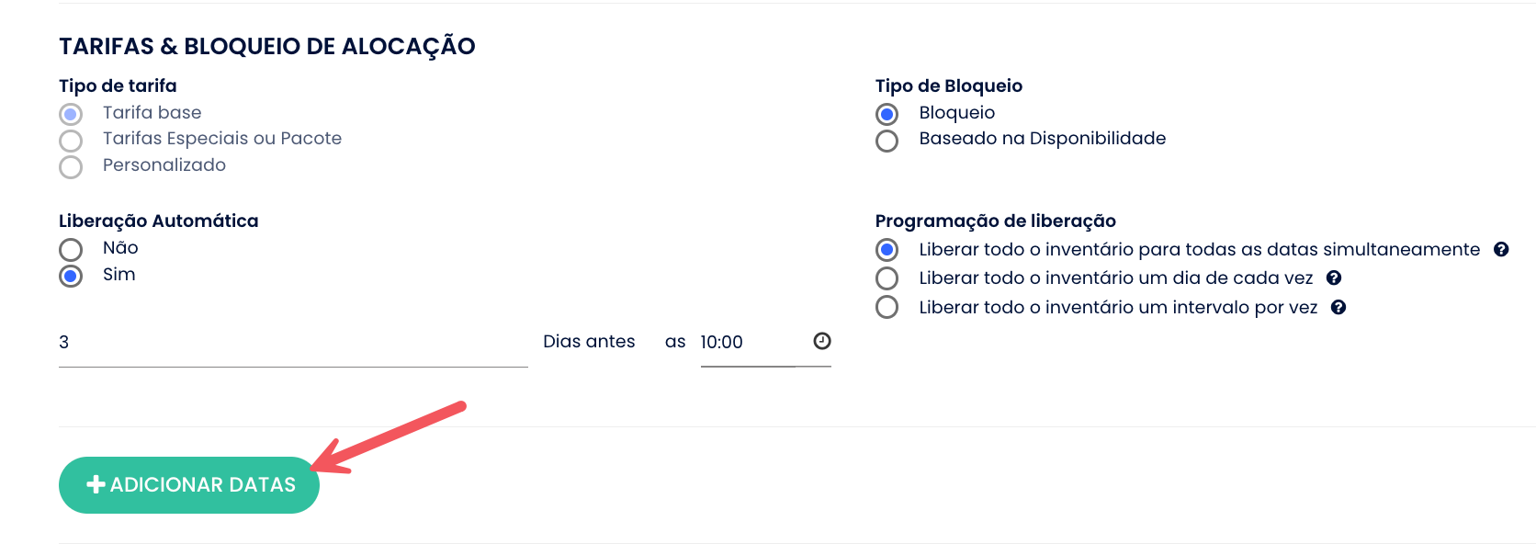Image resolution: width=1536 pixels, height=544 pixels.
Task: Choose Tarifas Especiais ou Pacote radio option
Action: [71, 141]
